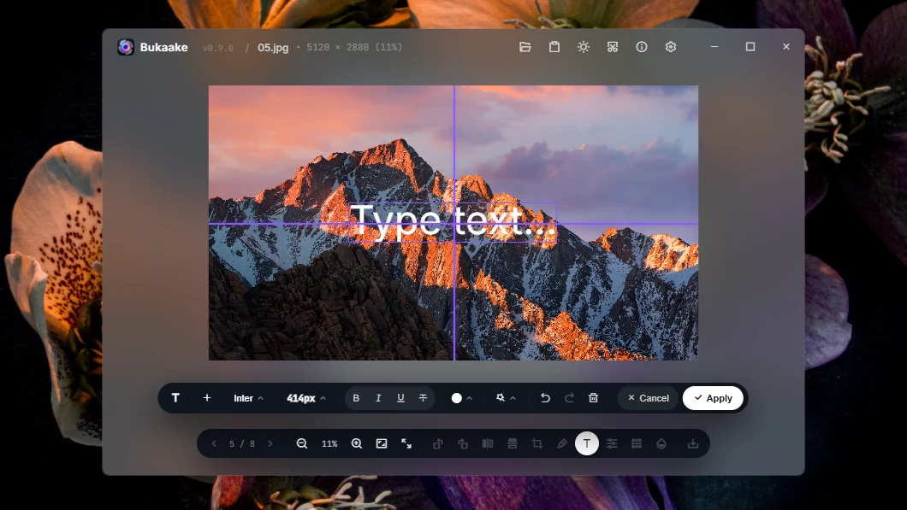Redo the text edit

569,398
